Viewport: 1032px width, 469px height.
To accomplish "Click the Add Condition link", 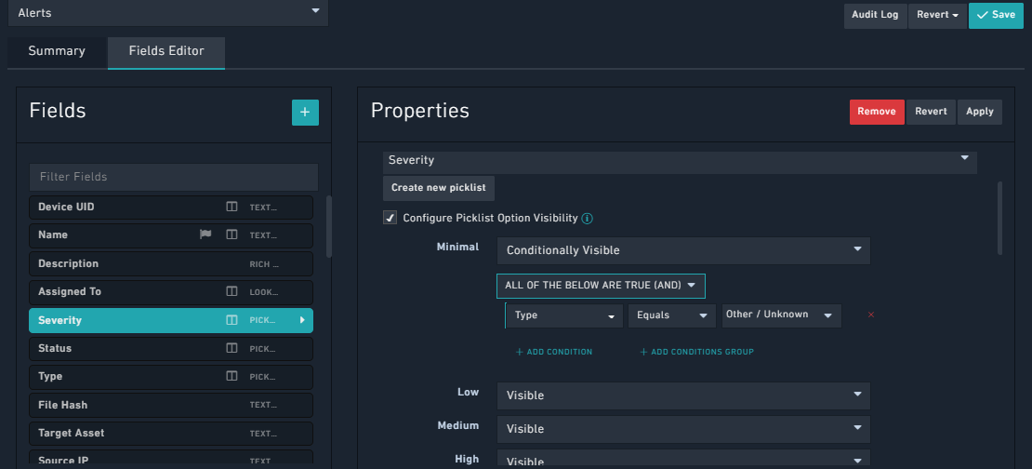I will [554, 353].
